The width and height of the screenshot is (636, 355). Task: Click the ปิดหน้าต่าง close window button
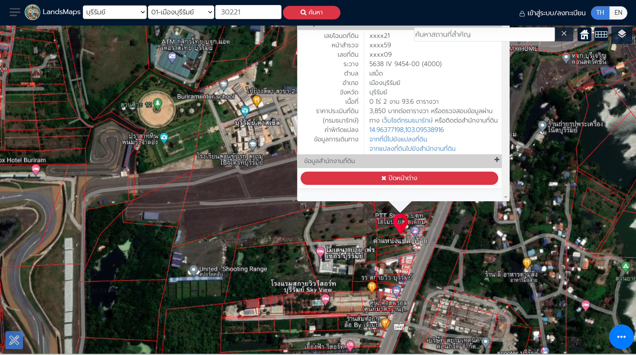tap(399, 178)
